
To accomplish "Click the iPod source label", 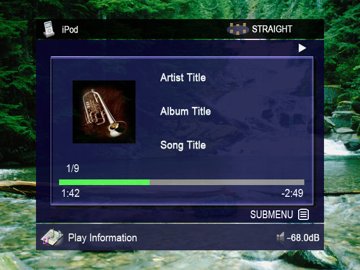I will pos(70,30).
